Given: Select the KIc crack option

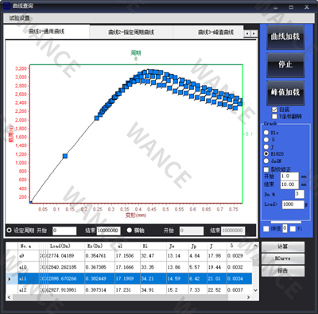Looking at the screenshot, I should click(266, 133).
